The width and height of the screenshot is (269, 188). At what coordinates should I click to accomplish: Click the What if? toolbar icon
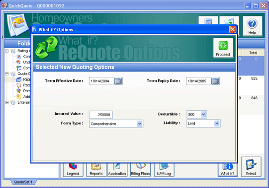coord(228,170)
